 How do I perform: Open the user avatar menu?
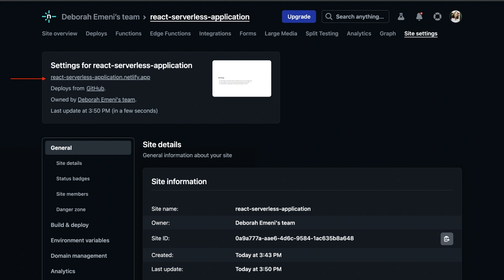[x=456, y=17]
